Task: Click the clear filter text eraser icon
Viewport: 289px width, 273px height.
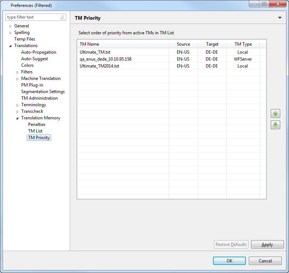Action: coord(62,17)
